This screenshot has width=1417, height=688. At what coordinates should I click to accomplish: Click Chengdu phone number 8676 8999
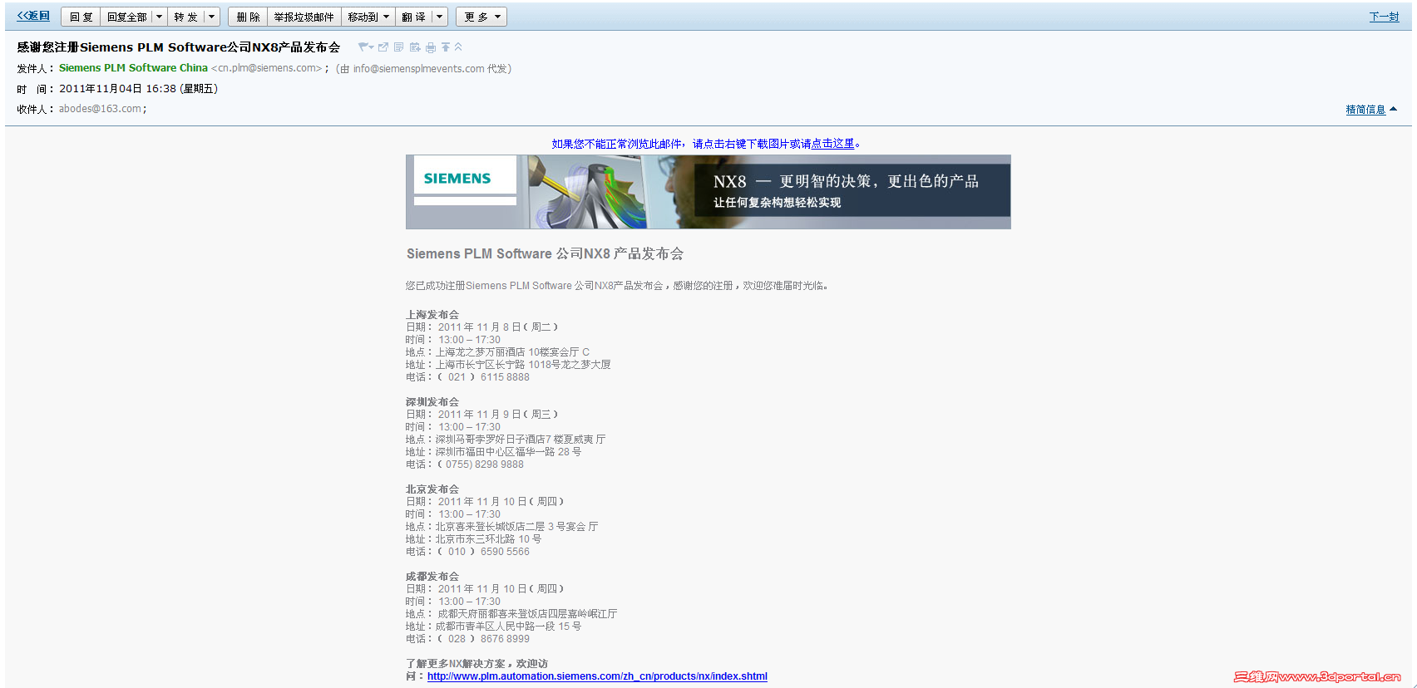pyautogui.click(x=505, y=639)
